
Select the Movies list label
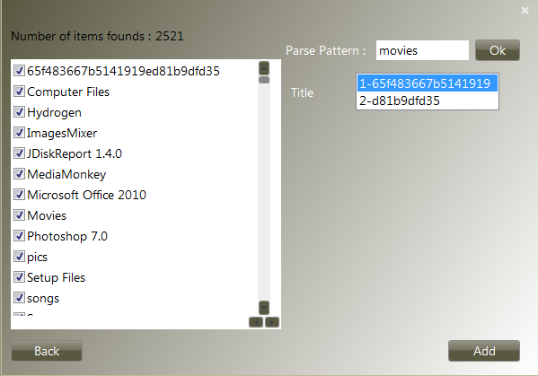pos(47,215)
